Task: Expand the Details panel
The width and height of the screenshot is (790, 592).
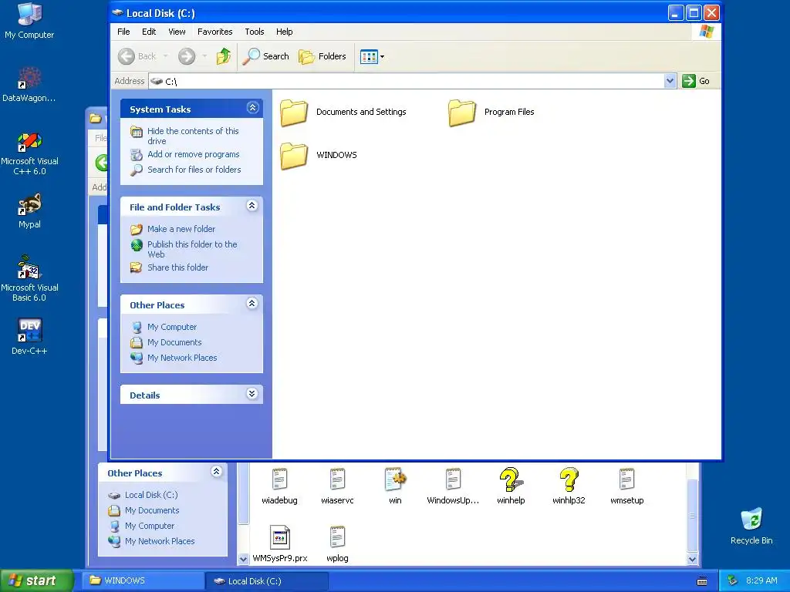Action: 252,394
